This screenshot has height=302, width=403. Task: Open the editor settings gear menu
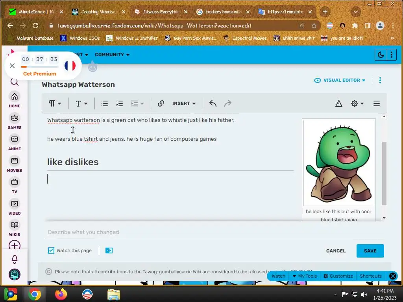357,103
